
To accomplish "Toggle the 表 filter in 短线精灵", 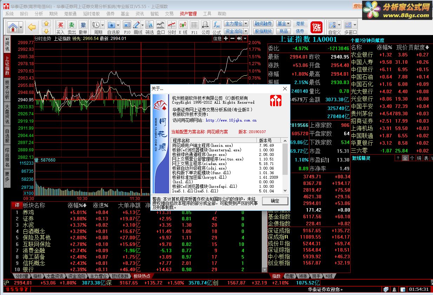I will coord(426,158).
